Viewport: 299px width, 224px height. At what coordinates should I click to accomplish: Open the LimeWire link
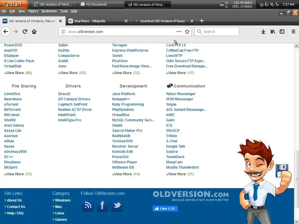[x=12, y=94]
